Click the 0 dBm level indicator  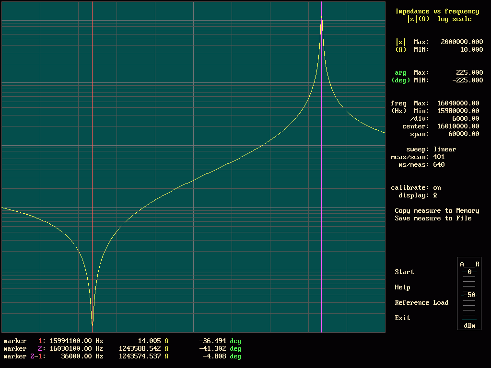469,272
